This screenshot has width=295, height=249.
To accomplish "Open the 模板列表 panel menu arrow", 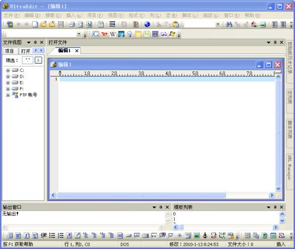I will (268, 207).
